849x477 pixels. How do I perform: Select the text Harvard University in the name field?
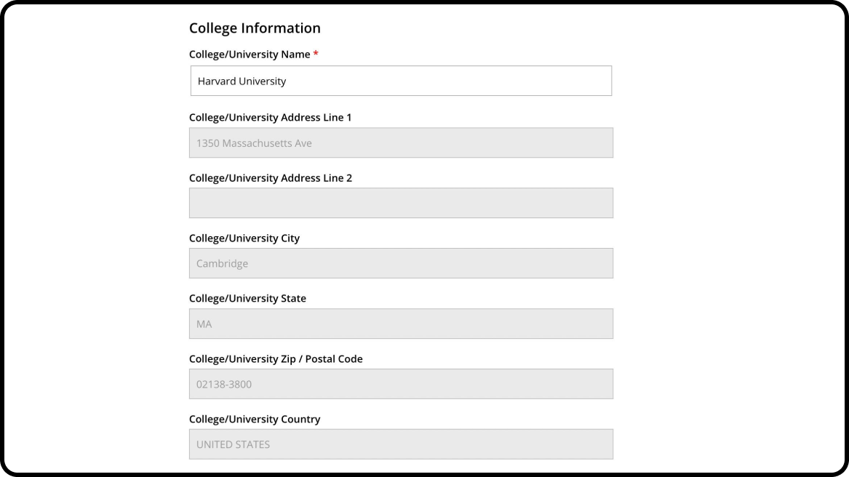(x=242, y=81)
